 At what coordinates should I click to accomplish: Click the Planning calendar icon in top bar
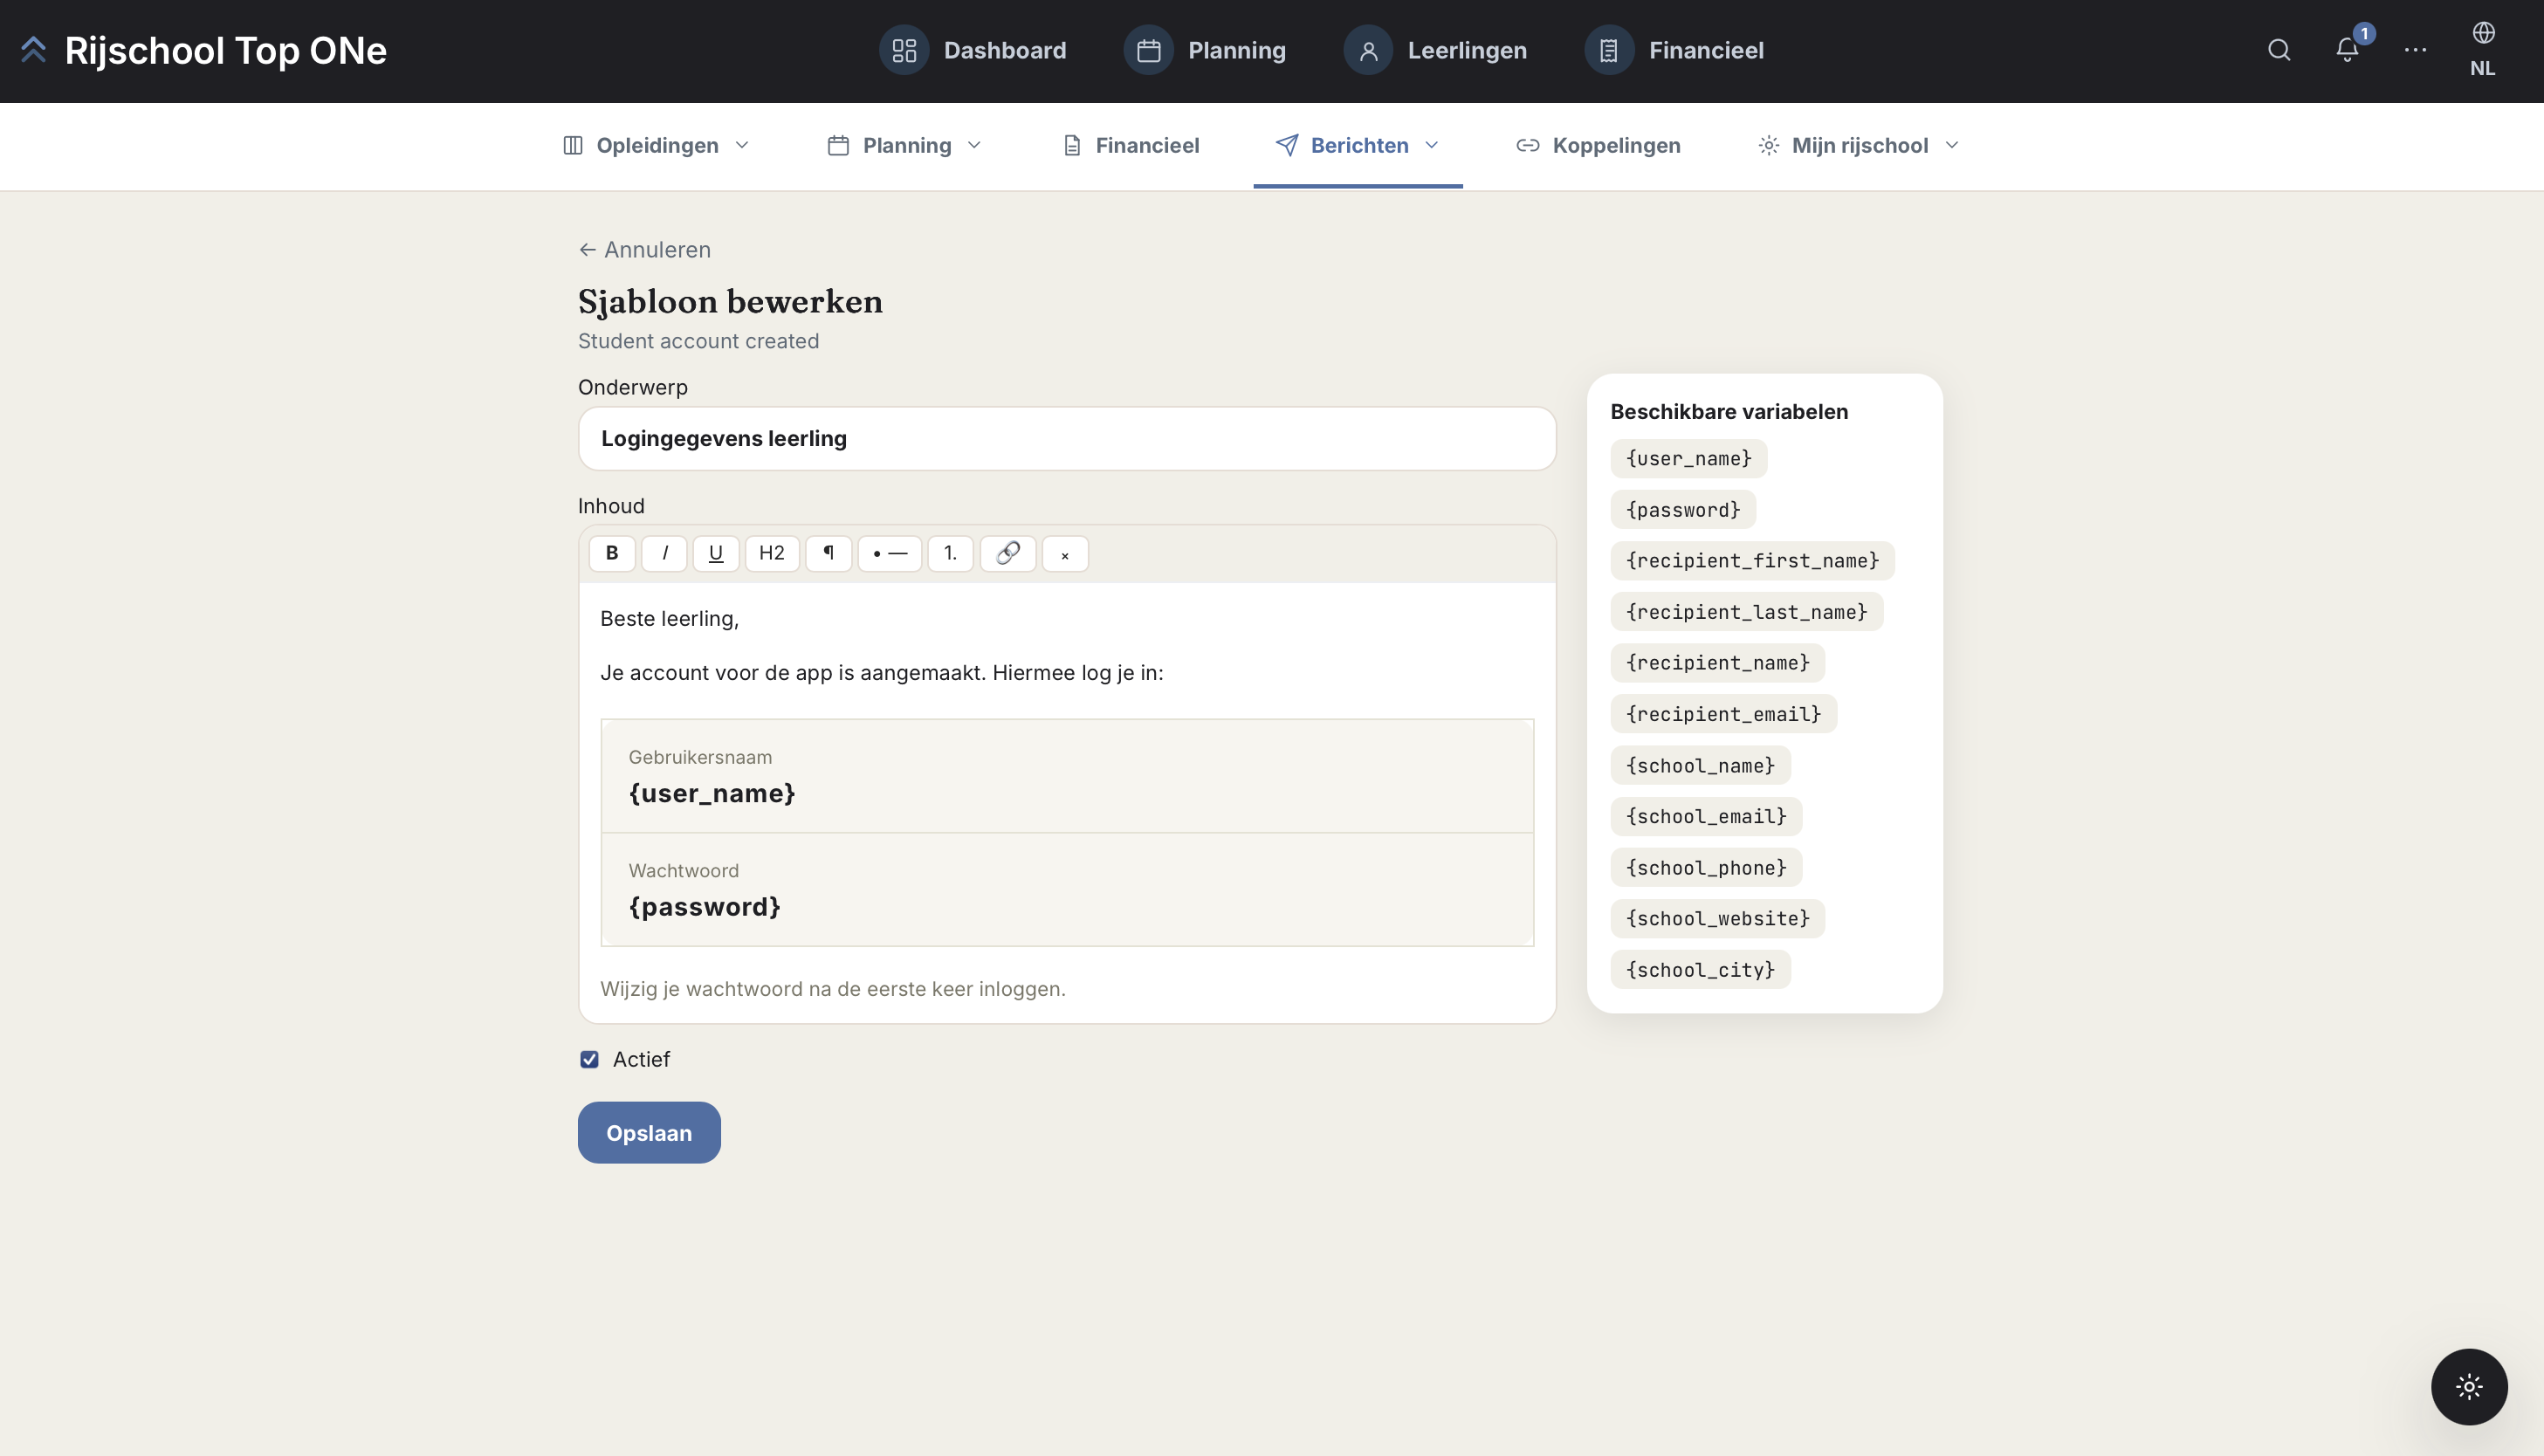(x=1148, y=50)
